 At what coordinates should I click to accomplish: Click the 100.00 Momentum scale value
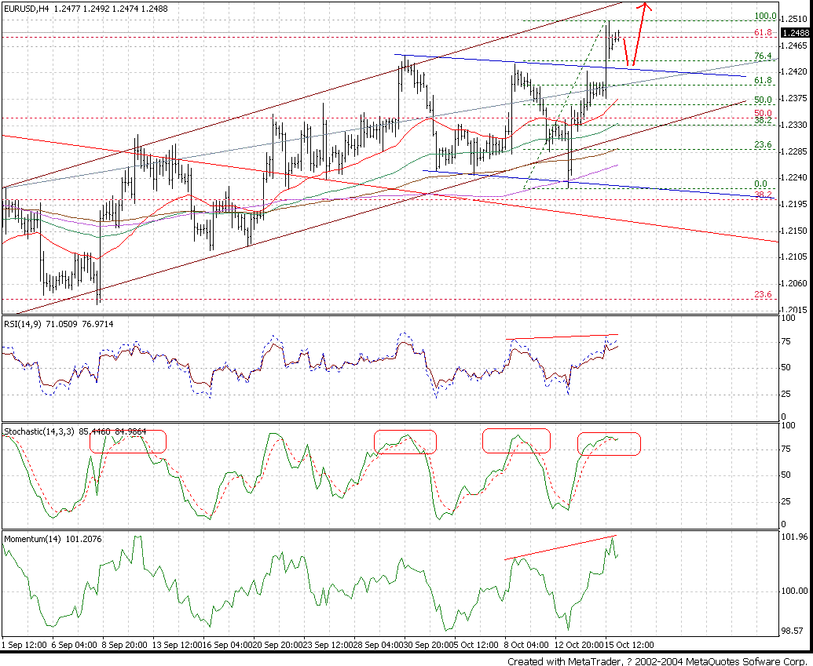click(x=794, y=591)
